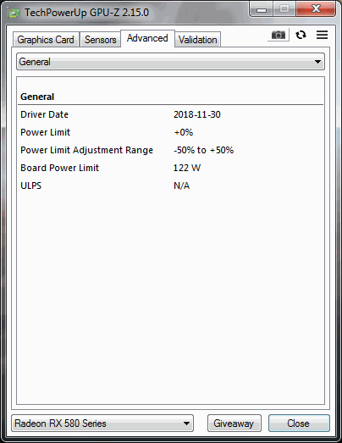
Task: Click the ULPS label
Action: click(x=30, y=186)
